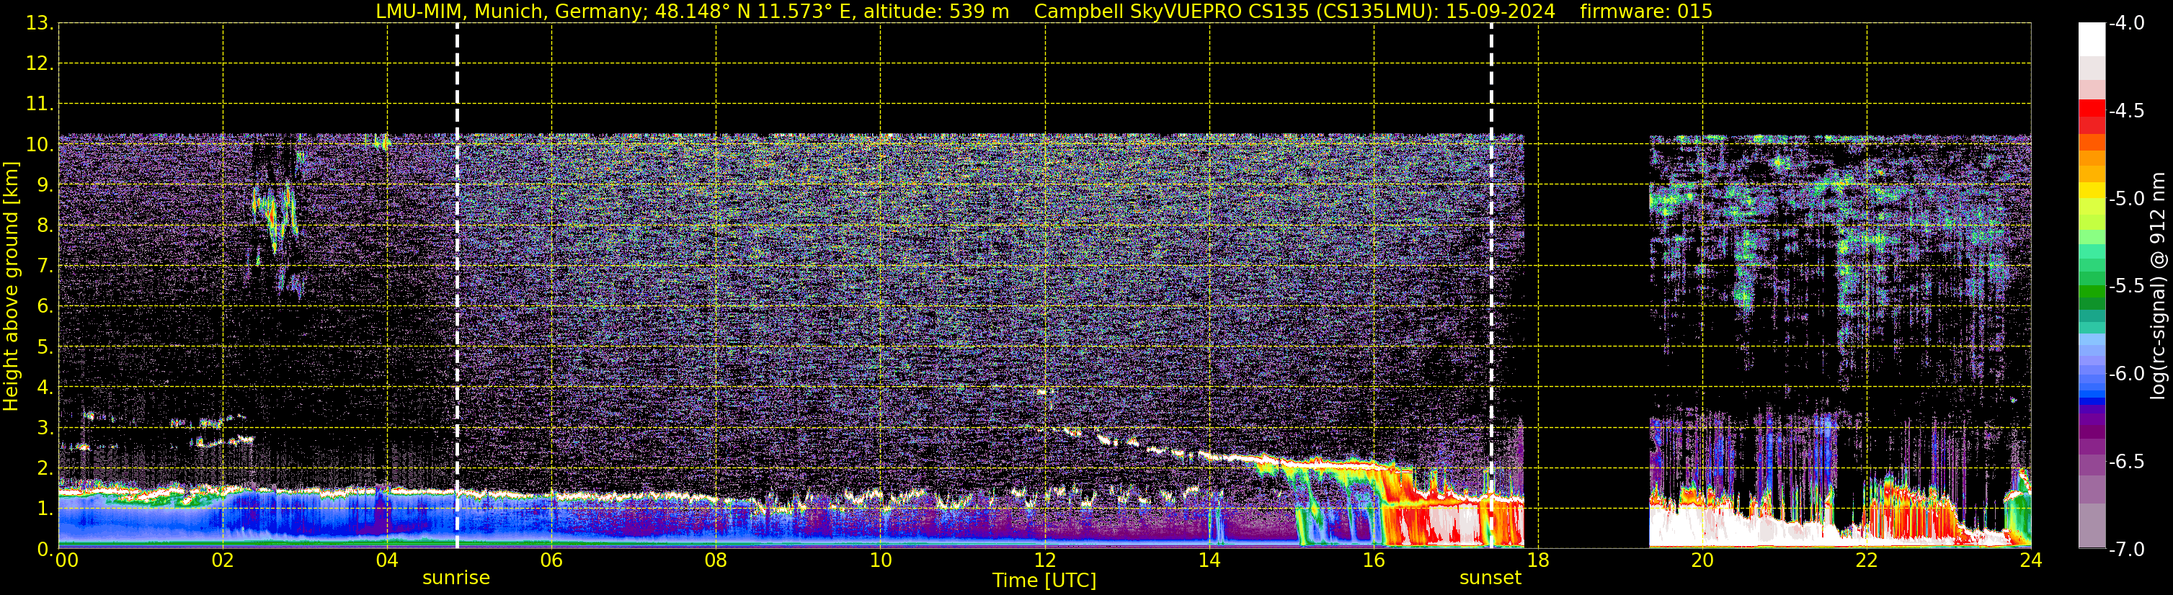The height and width of the screenshot is (595, 2173).
Task: Click the time axis tick label '08'
Action: pos(716,560)
